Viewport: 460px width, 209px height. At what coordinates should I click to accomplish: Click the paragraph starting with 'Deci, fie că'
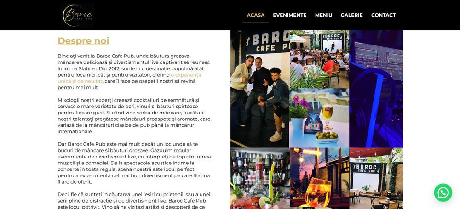click(x=134, y=200)
